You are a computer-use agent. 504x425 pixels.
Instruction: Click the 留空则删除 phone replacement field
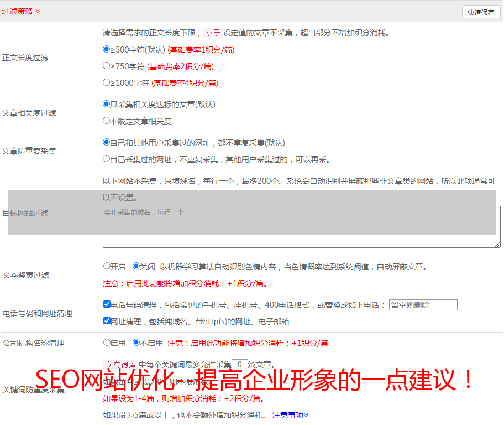pos(423,305)
